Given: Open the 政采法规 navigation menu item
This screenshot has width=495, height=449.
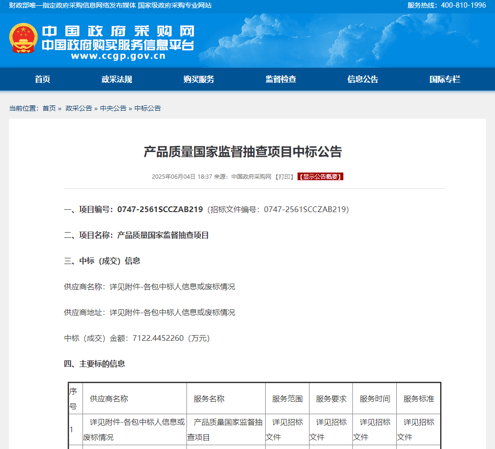Looking at the screenshot, I should (117, 79).
